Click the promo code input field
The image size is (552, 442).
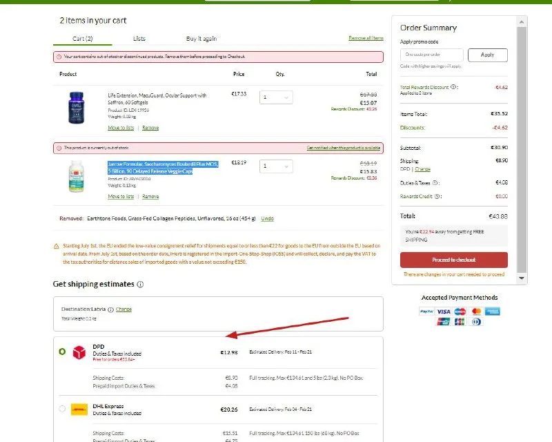(432, 55)
